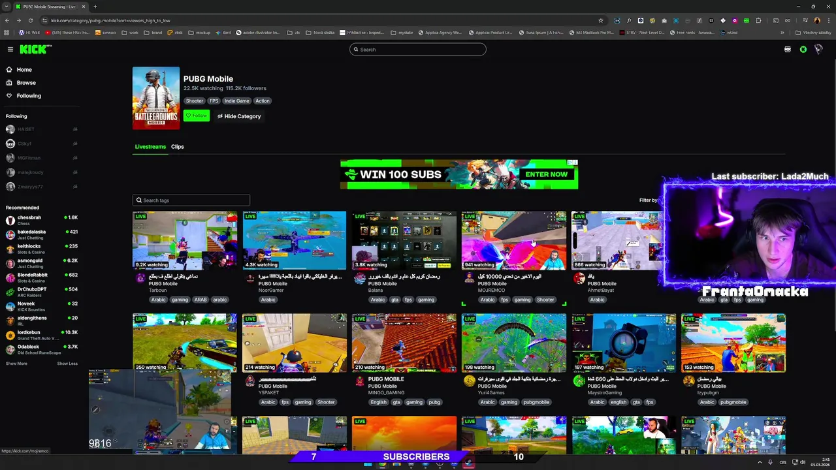The height and width of the screenshot is (470, 836).
Task: Open bakedalaska recommended channel
Action: point(40,234)
